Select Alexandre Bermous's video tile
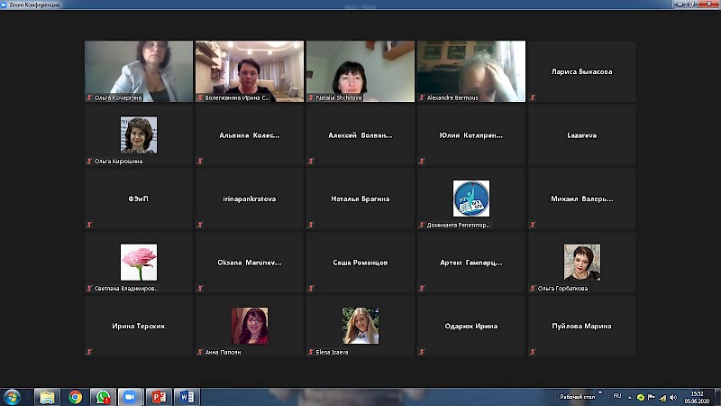This screenshot has width=721, height=406. [470, 70]
